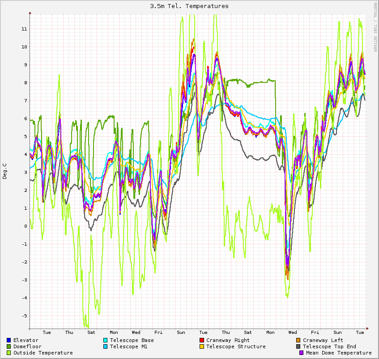Viewport: 379px width, 359px height.
Task: Click the yellow Telescope Structure legend swatch
Action: click(x=202, y=346)
